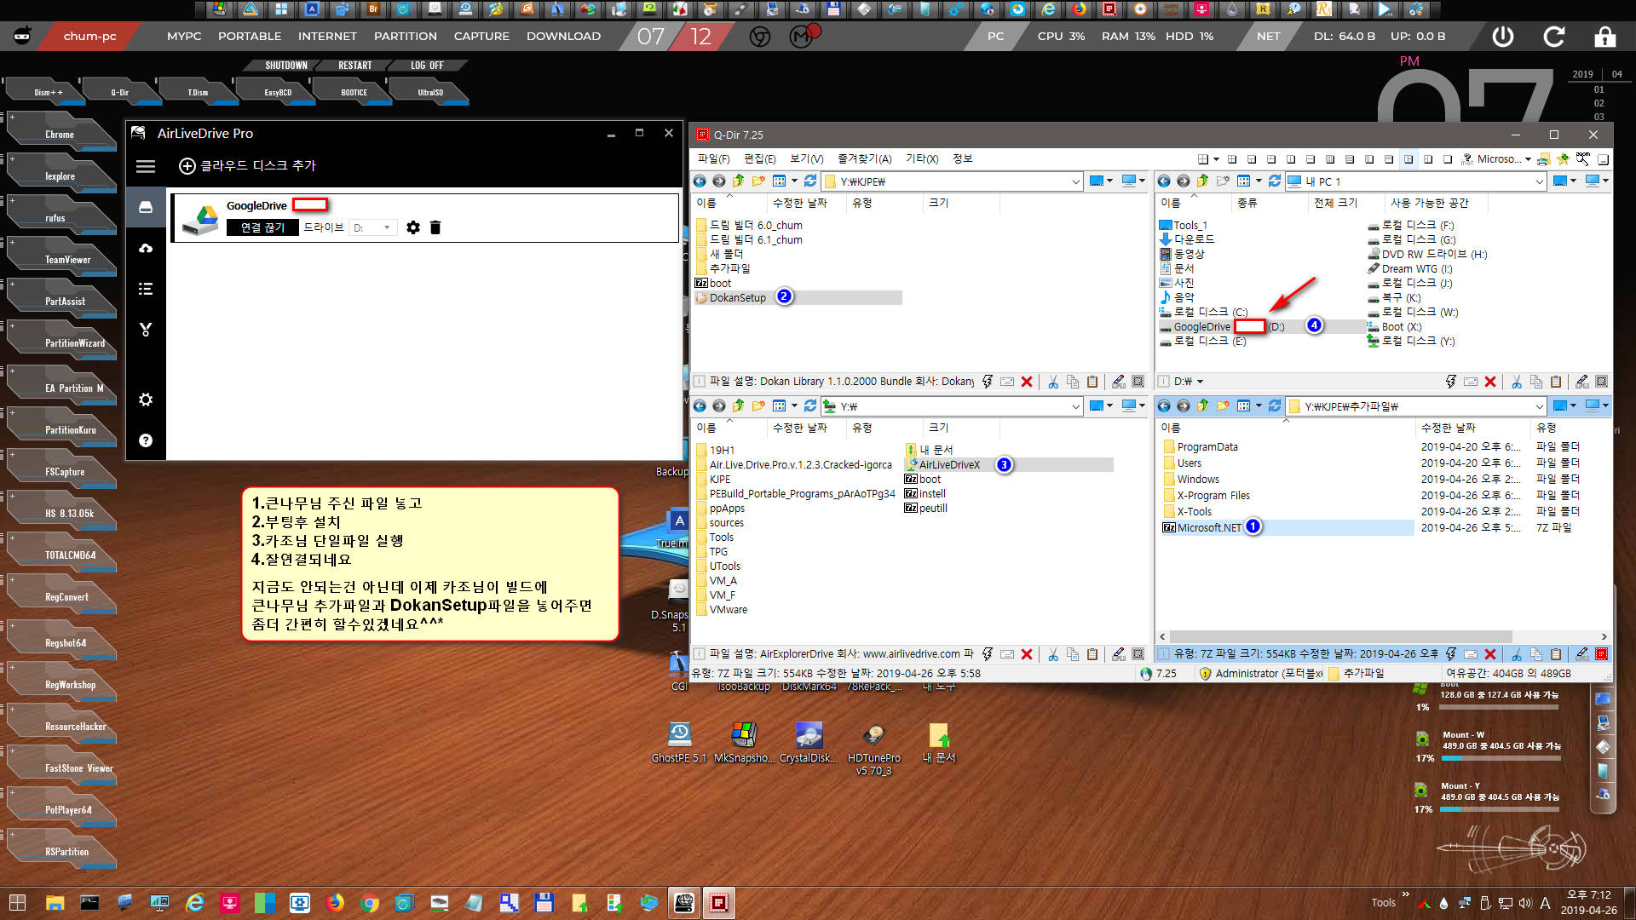The height and width of the screenshot is (920, 1636).
Task: Open AirLiveDrive help question mark icon
Action: pyautogui.click(x=146, y=440)
